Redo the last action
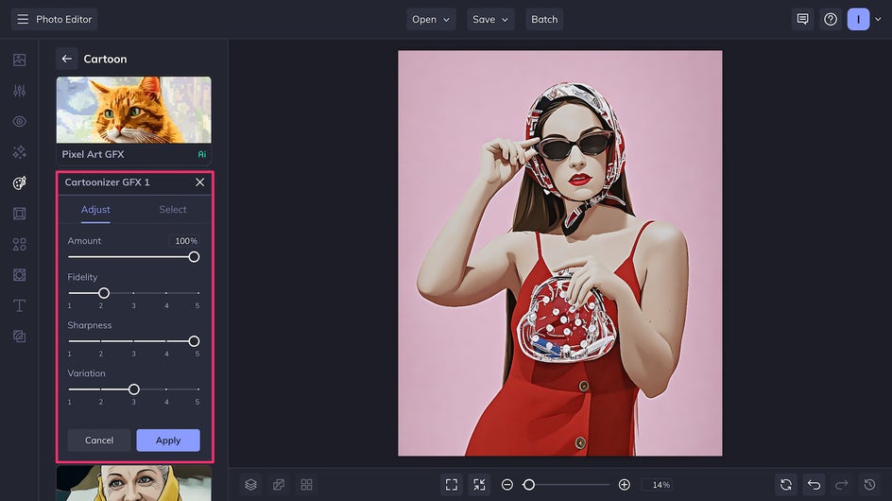The height and width of the screenshot is (501, 892). pyautogui.click(x=842, y=485)
